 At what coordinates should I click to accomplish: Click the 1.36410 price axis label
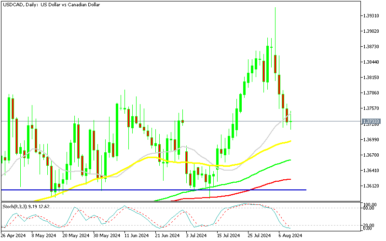[371, 170]
